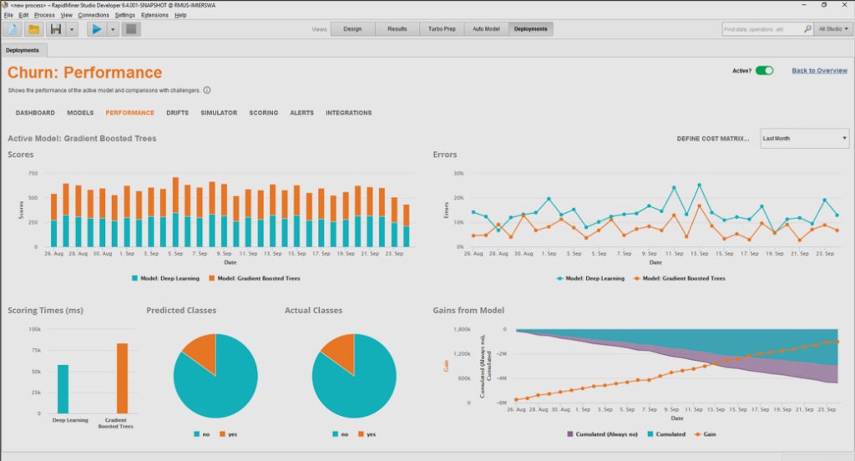The width and height of the screenshot is (855, 461).
Task: Open a process with the folder icon
Action: click(33, 29)
